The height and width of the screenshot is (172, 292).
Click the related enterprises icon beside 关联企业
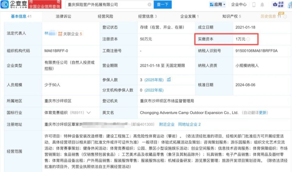point(60,34)
